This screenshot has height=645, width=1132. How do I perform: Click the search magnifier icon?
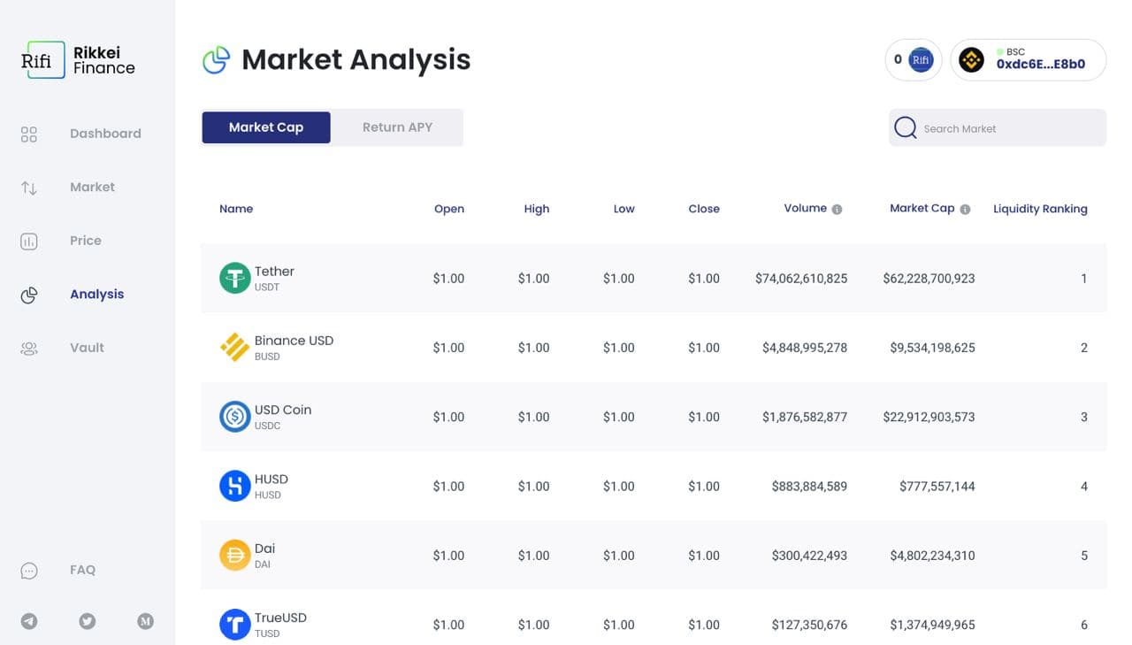click(x=906, y=127)
